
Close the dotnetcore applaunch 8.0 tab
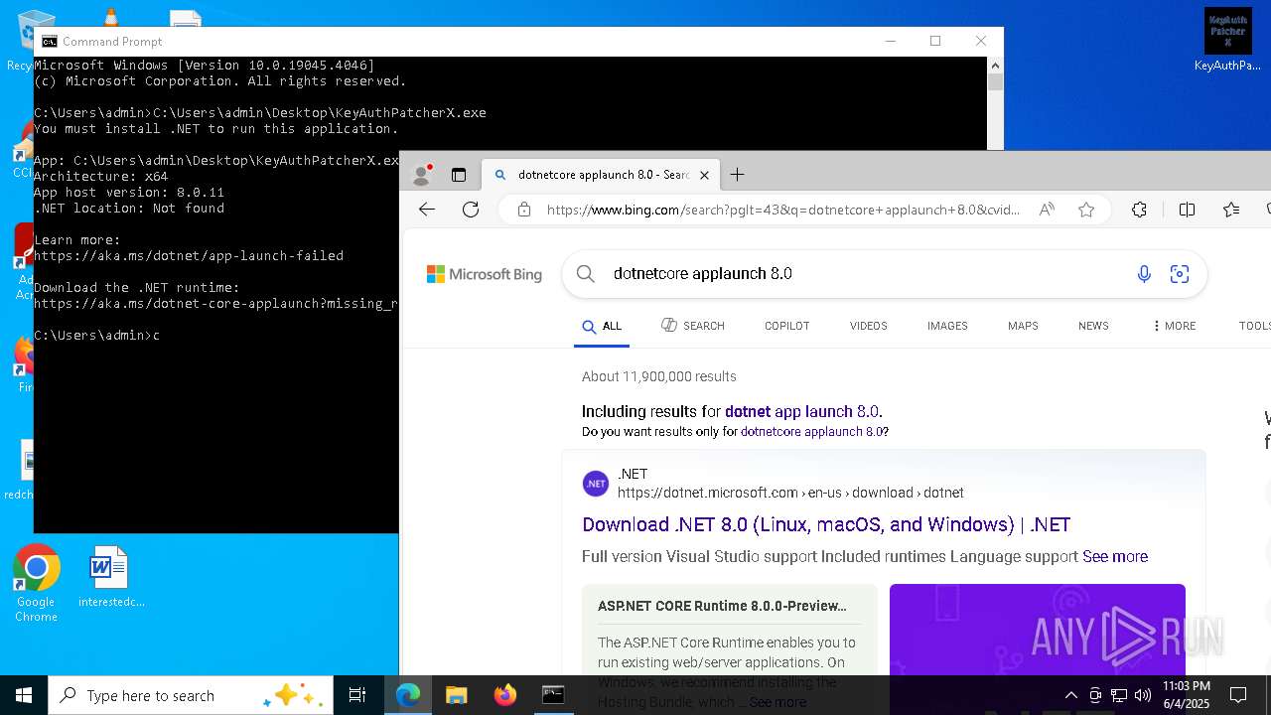(704, 175)
